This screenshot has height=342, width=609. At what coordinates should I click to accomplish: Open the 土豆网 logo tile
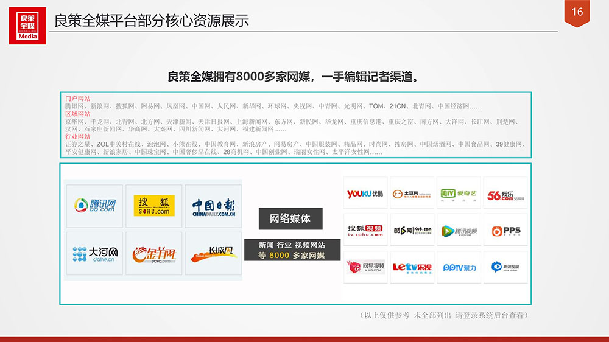tap(412, 194)
